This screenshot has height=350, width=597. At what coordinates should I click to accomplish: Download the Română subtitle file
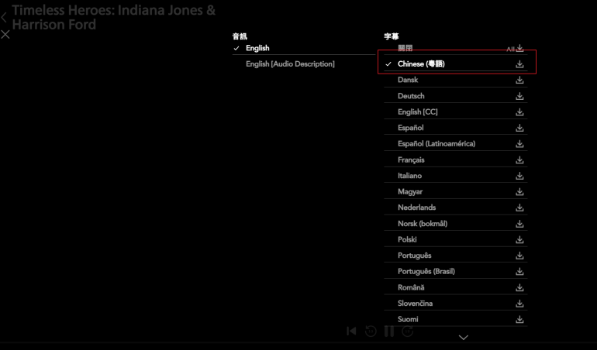point(519,288)
